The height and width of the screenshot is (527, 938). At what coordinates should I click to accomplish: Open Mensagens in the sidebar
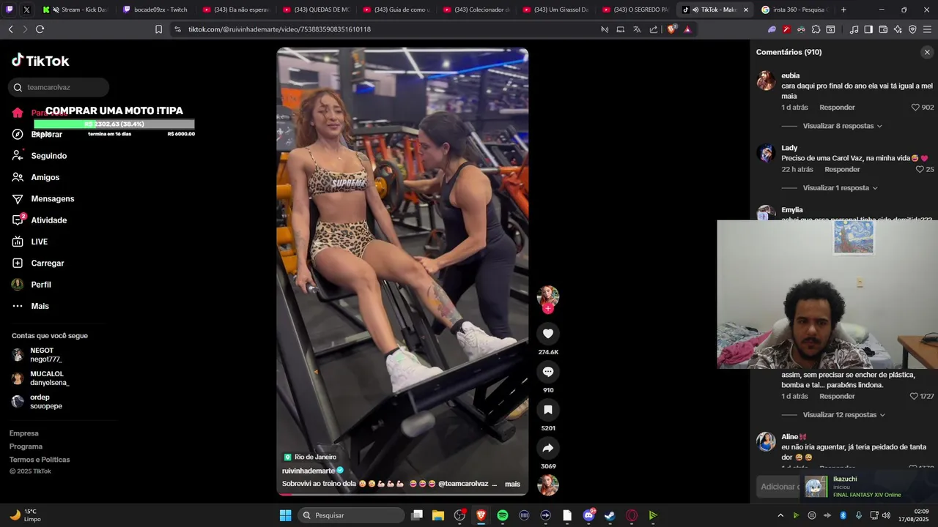tap(52, 199)
